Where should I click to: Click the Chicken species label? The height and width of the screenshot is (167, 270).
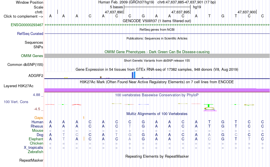click(x=36, y=143)
